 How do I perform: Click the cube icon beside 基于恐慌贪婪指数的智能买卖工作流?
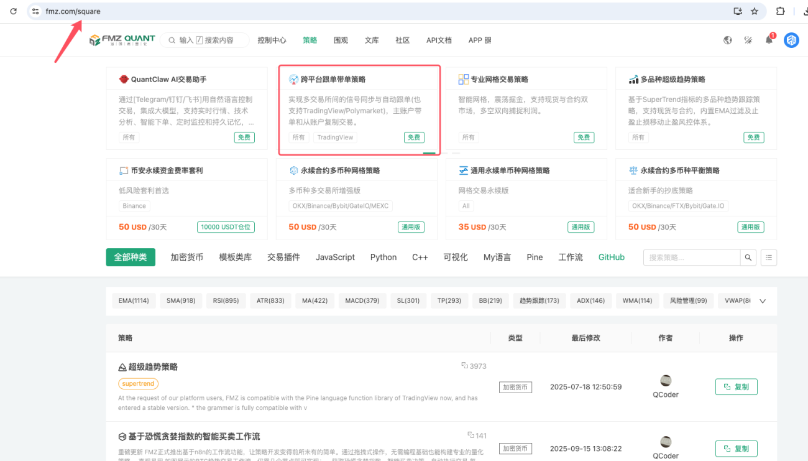122,436
